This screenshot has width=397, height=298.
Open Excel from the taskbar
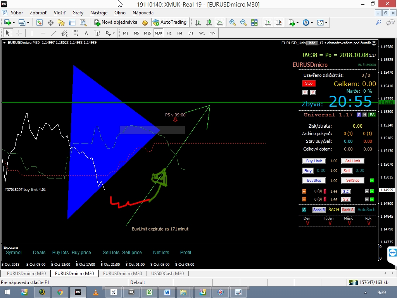[x=149, y=292]
